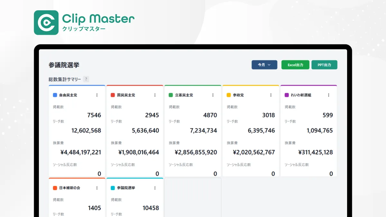Viewport: 386px width, 217px height.
Task: Open the 国民民主党 card three-dot menu
Action: pyautogui.click(x=155, y=95)
